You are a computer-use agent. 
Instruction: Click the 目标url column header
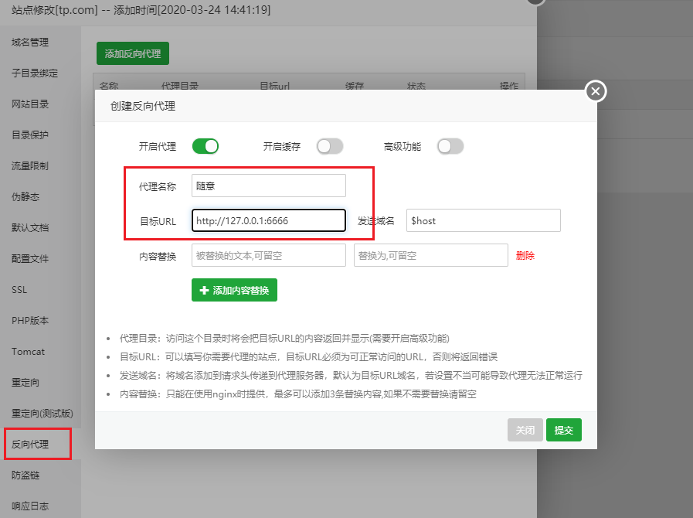coord(274,86)
